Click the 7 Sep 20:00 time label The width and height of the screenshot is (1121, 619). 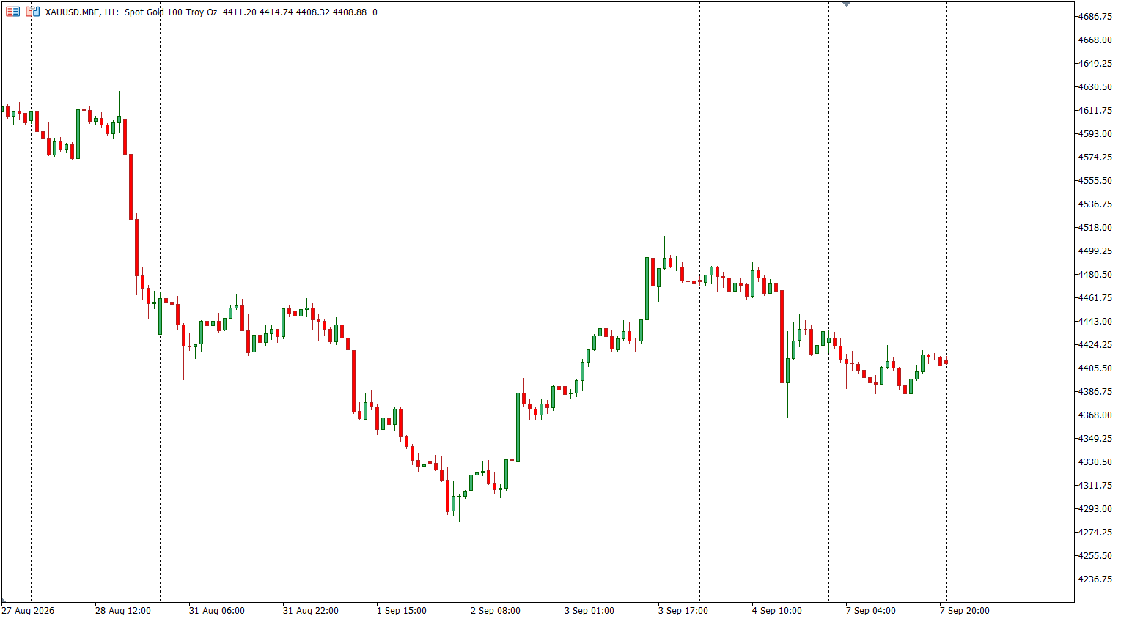(x=965, y=611)
